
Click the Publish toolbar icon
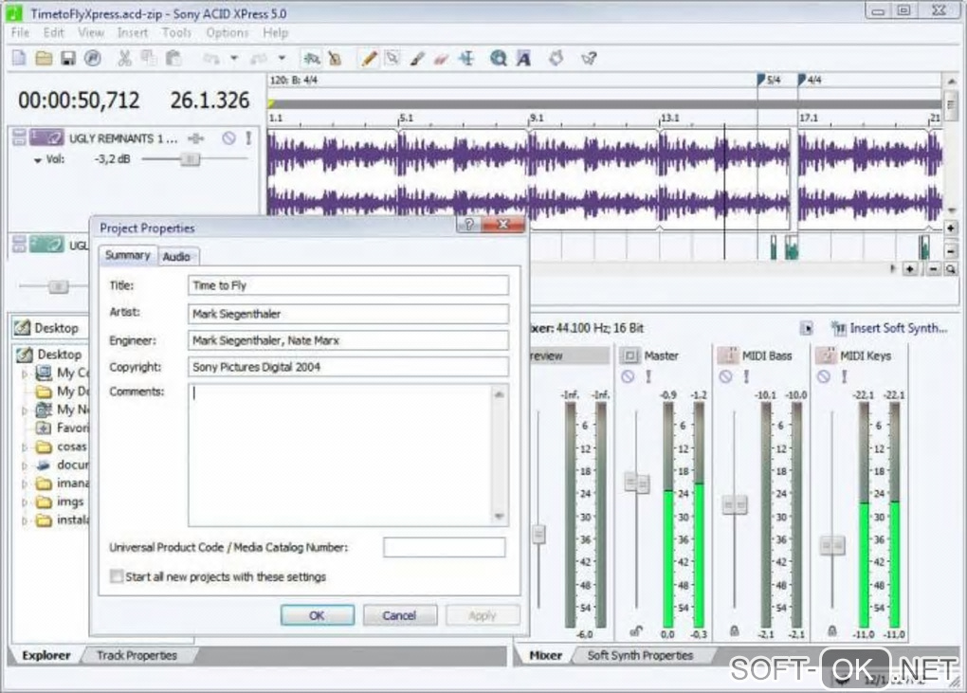[x=93, y=59]
